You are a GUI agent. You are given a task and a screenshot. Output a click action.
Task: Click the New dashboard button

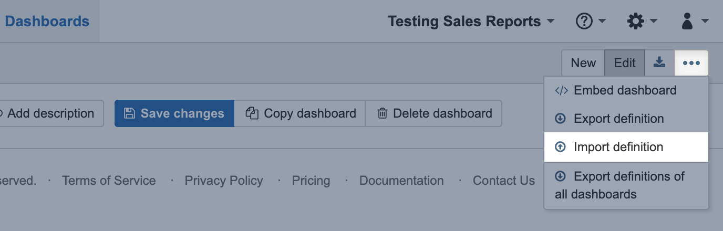(583, 63)
